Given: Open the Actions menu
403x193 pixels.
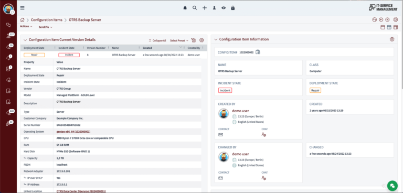Looking at the screenshot, I should pyautogui.click(x=26, y=26).
